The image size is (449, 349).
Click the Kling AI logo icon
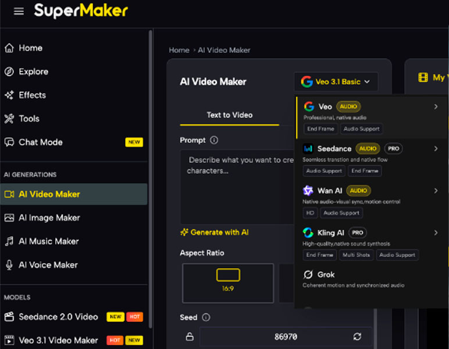point(308,233)
